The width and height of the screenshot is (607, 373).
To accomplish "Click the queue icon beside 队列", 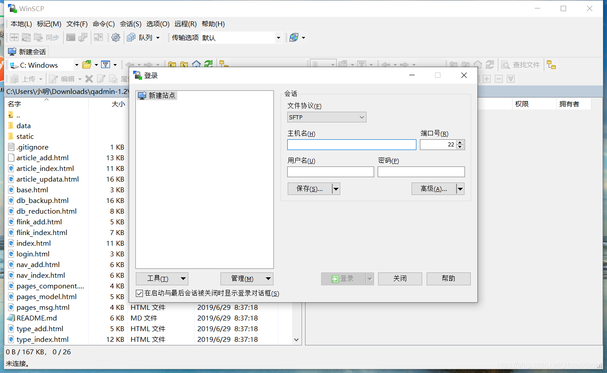I will (x=131, y=38).
